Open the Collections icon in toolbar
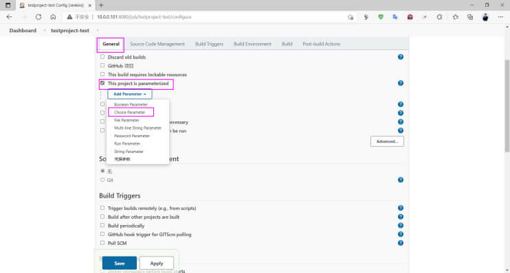 (x=470, y=17)
